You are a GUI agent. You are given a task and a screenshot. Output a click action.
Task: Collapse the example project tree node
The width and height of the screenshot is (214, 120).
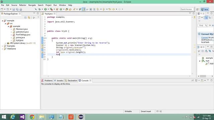click(x=2, y=21)
